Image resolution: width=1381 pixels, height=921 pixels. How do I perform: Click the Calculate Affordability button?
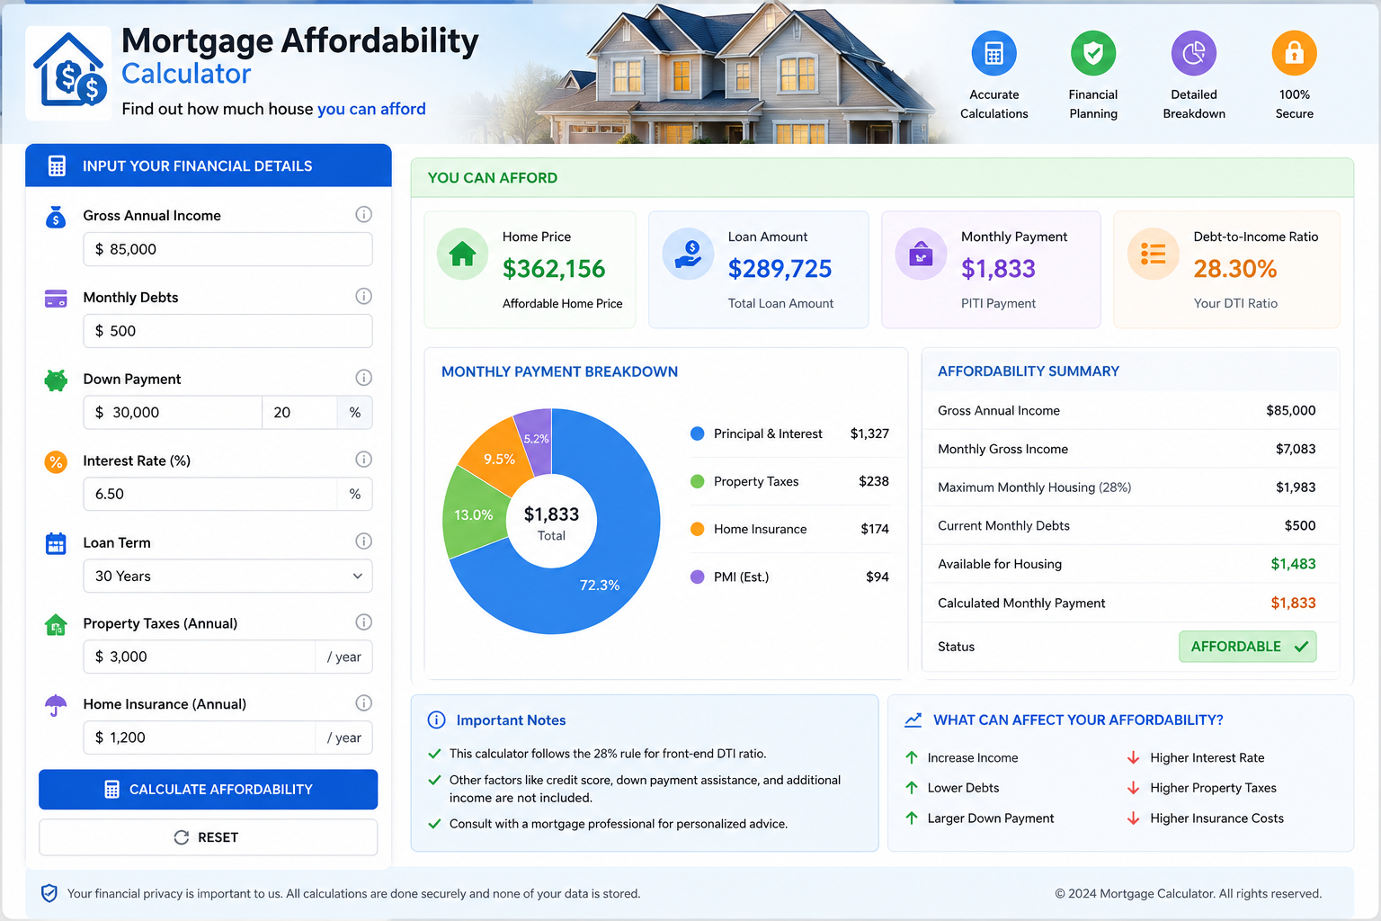point(208,789)
